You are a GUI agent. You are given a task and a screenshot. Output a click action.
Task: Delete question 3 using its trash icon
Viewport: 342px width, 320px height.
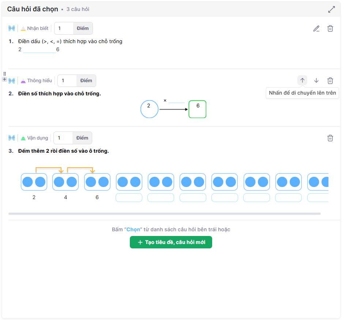pos(330,138)
